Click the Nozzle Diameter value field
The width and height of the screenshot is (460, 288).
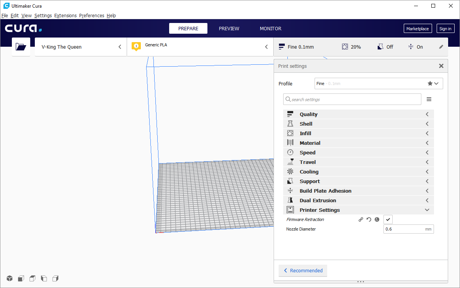pos(409,229)
